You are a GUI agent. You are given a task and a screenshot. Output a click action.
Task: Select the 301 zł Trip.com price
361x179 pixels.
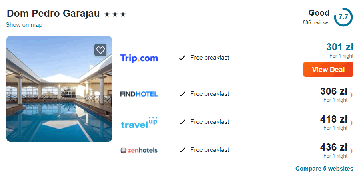(x=339, y=47)
